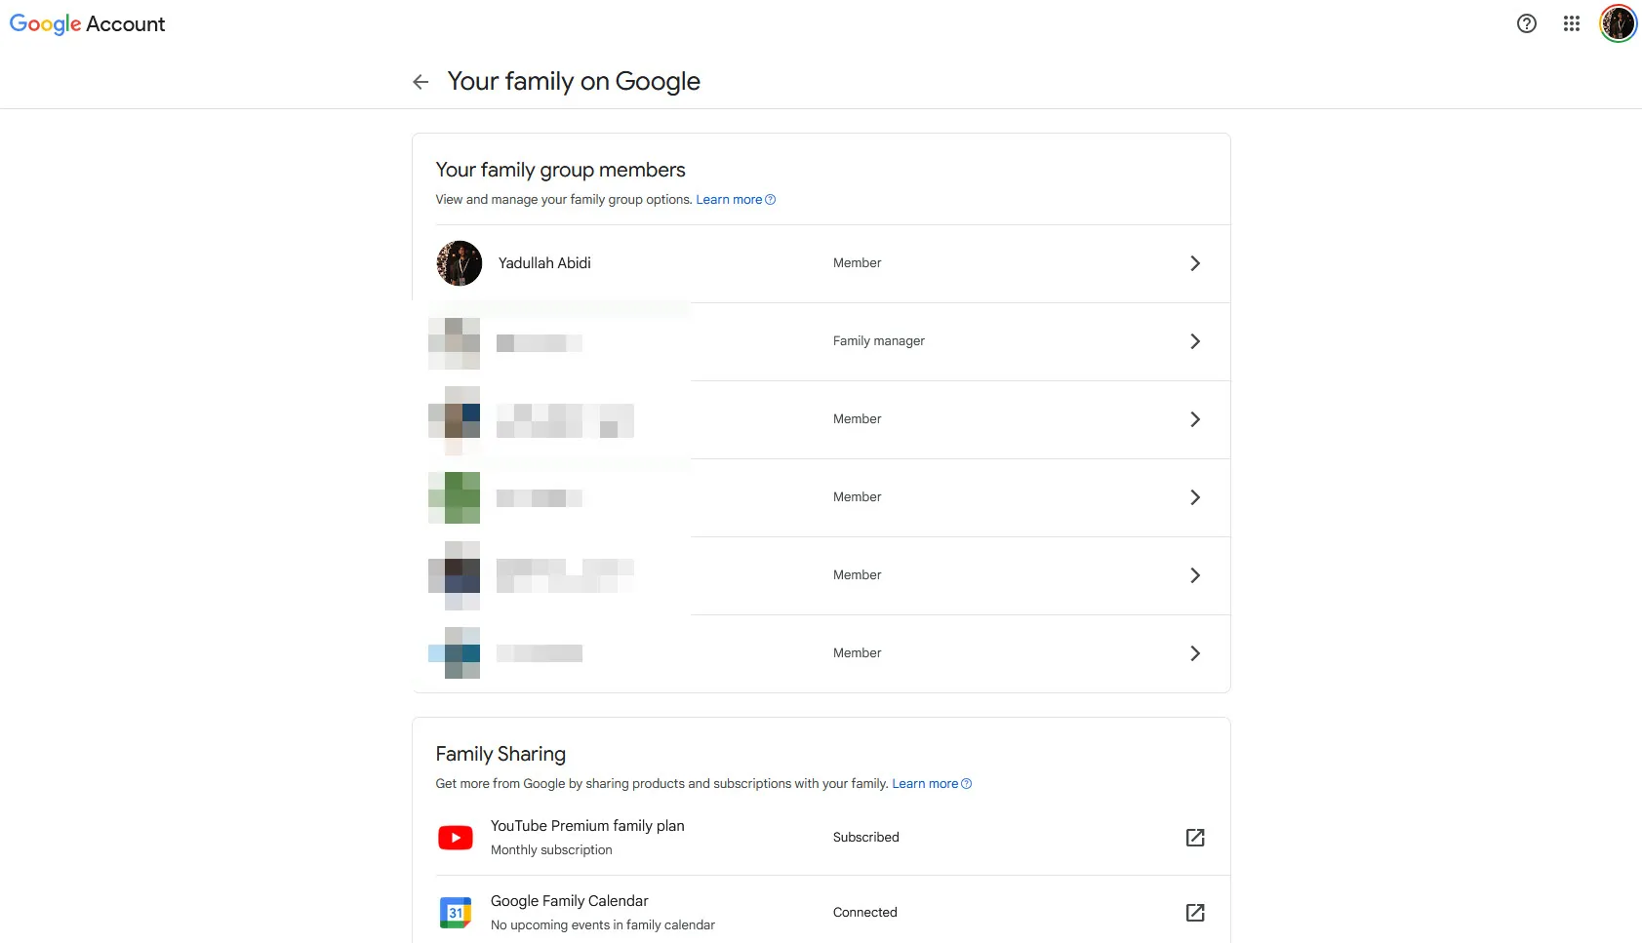Expand the last member's row chevron

pyautogui.click(x=1195, y=652)
